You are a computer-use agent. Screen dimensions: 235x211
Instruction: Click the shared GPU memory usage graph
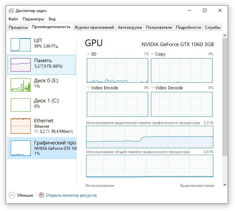(x=150, y=166)
